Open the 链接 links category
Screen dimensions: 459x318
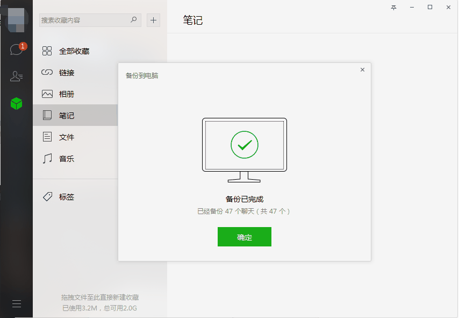point(75,73)
